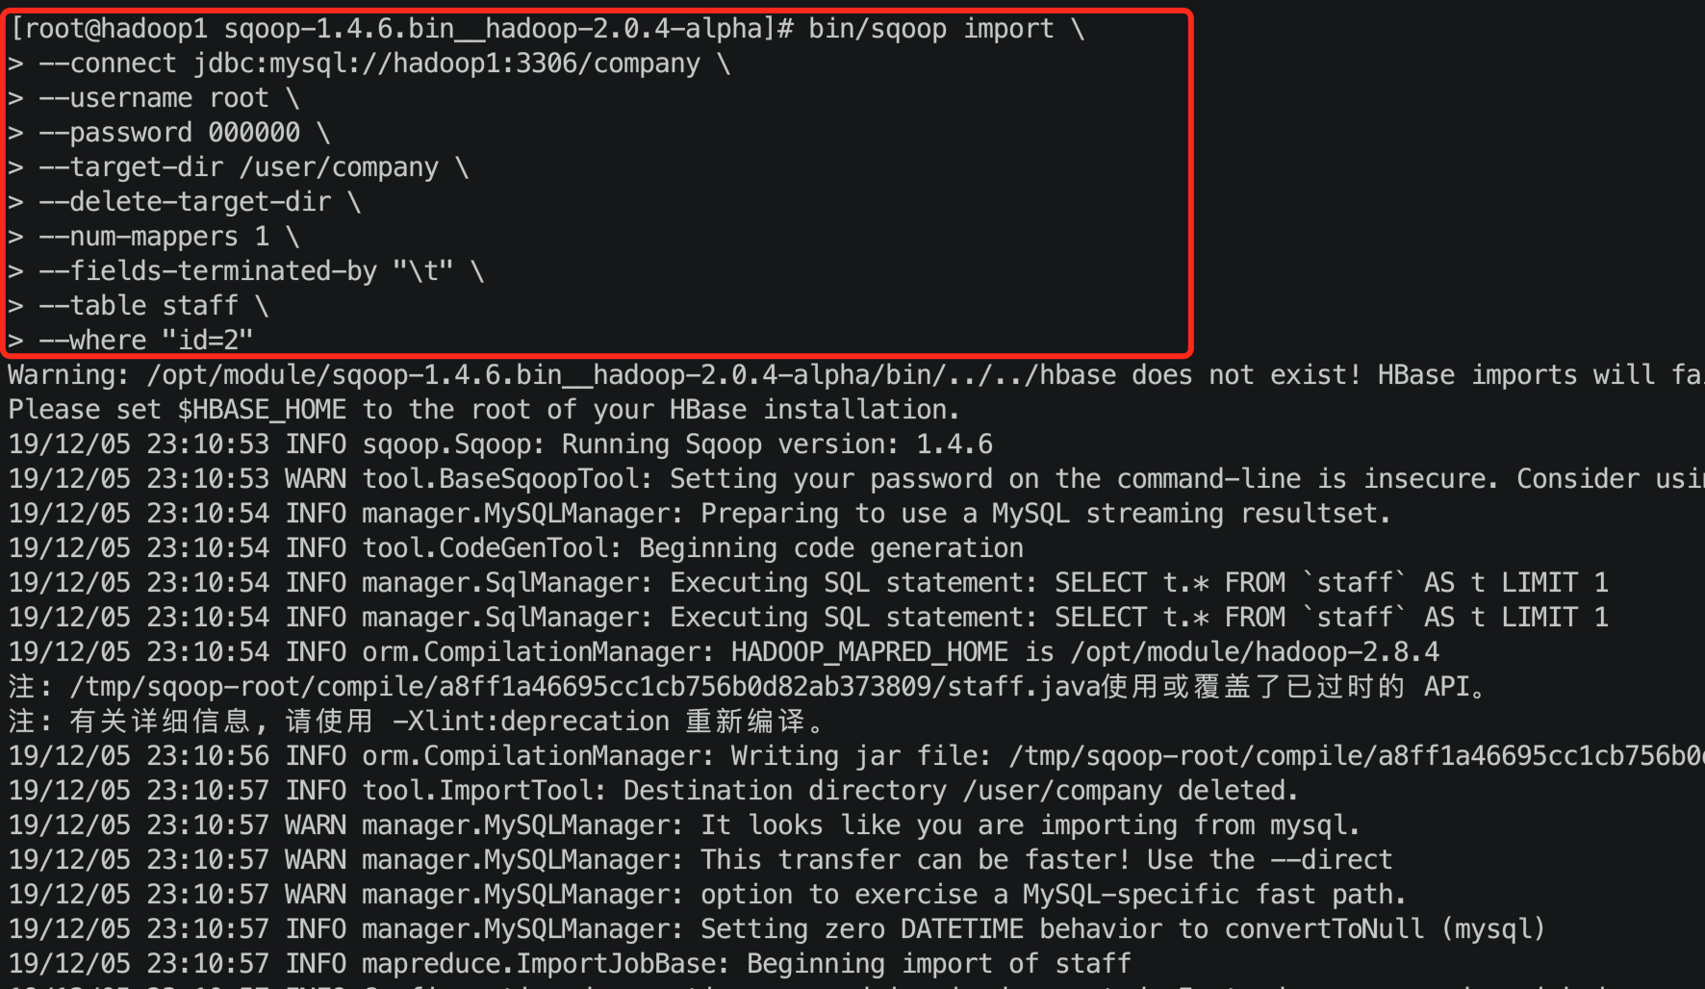Click the --where "id=2" clause
1705x989 pixels.
146,341
